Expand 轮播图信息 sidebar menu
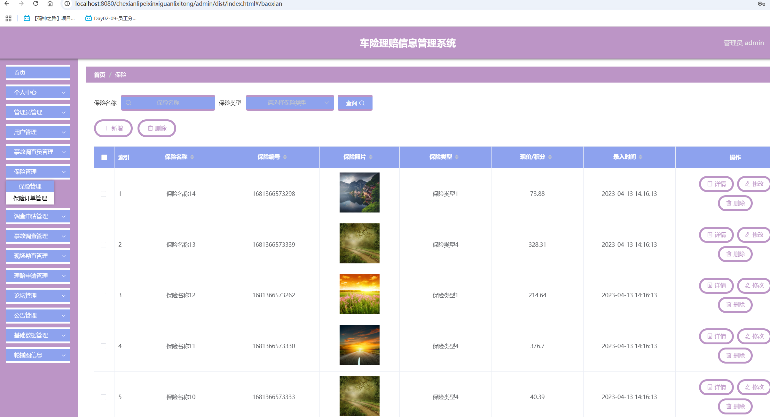 [x=38, y=355]
